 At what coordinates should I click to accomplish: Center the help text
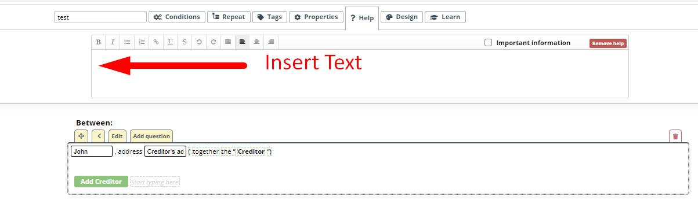coord(256,42)
